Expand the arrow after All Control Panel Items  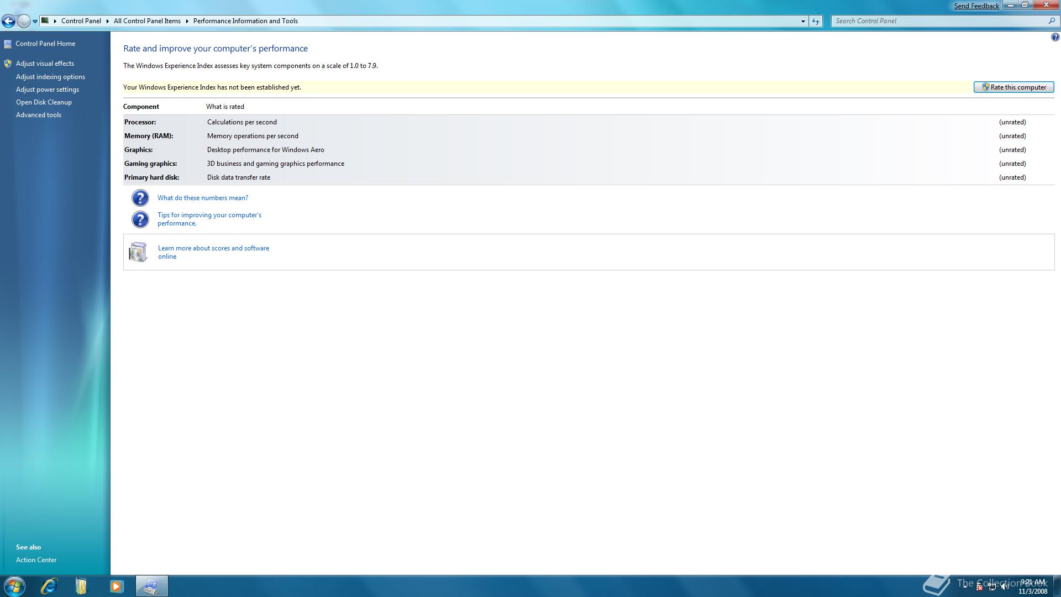click(x=187, y=21)
